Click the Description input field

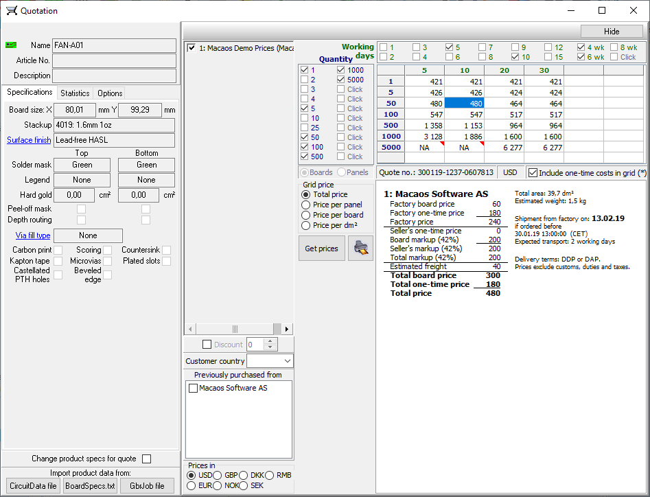115,76
